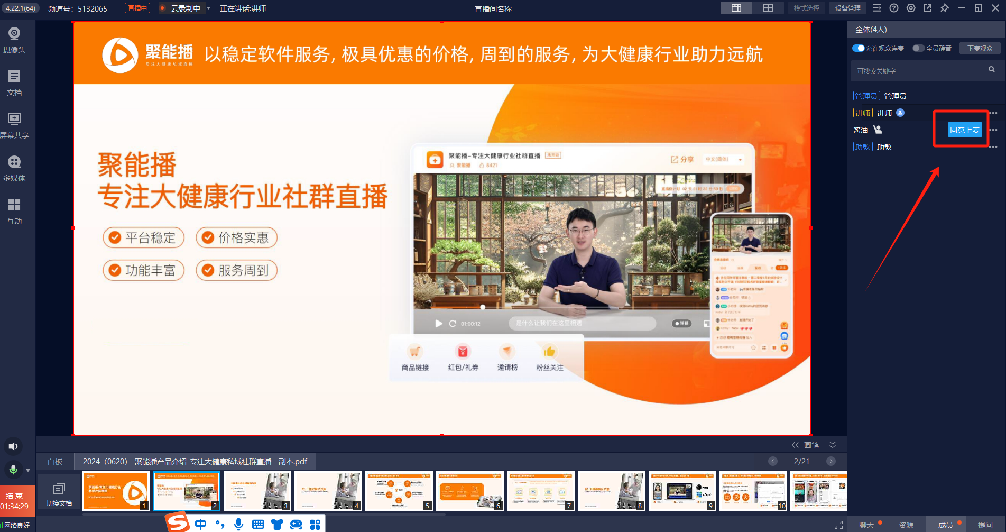The image size is (1006, 532).
Task: Switch to the 提问 questions tab
Action: pyautogui.click(x=985, y=525)
